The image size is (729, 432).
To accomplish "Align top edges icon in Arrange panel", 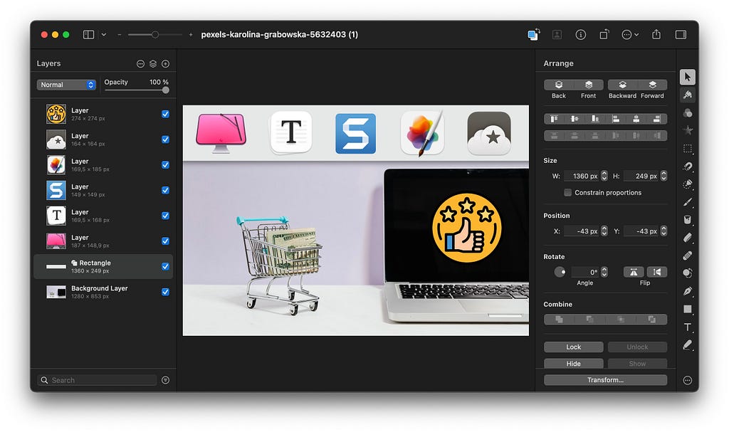I will [x=554, y=119].
